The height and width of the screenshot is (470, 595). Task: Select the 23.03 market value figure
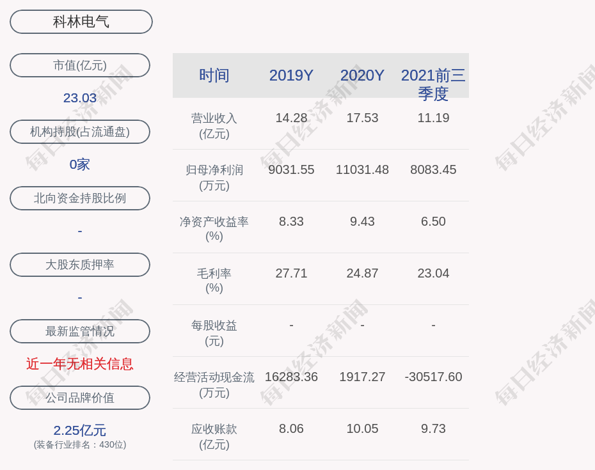(x=80, y=98)
